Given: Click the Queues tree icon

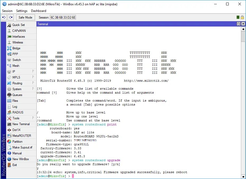Looking at the screenshot, I should [9, 95].
